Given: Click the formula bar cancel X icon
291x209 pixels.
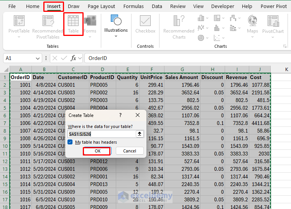Looking at the screenshot, I should click(x=55, y=58).
